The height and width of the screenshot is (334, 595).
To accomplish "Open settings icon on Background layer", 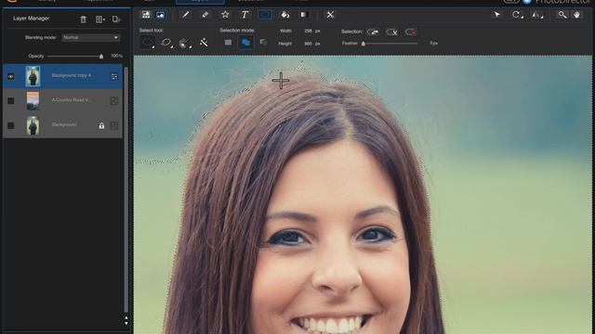I will pos(114,125).
